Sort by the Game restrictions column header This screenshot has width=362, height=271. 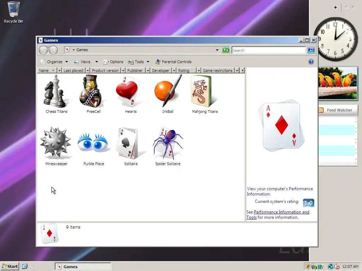click(x=218, y=71)
